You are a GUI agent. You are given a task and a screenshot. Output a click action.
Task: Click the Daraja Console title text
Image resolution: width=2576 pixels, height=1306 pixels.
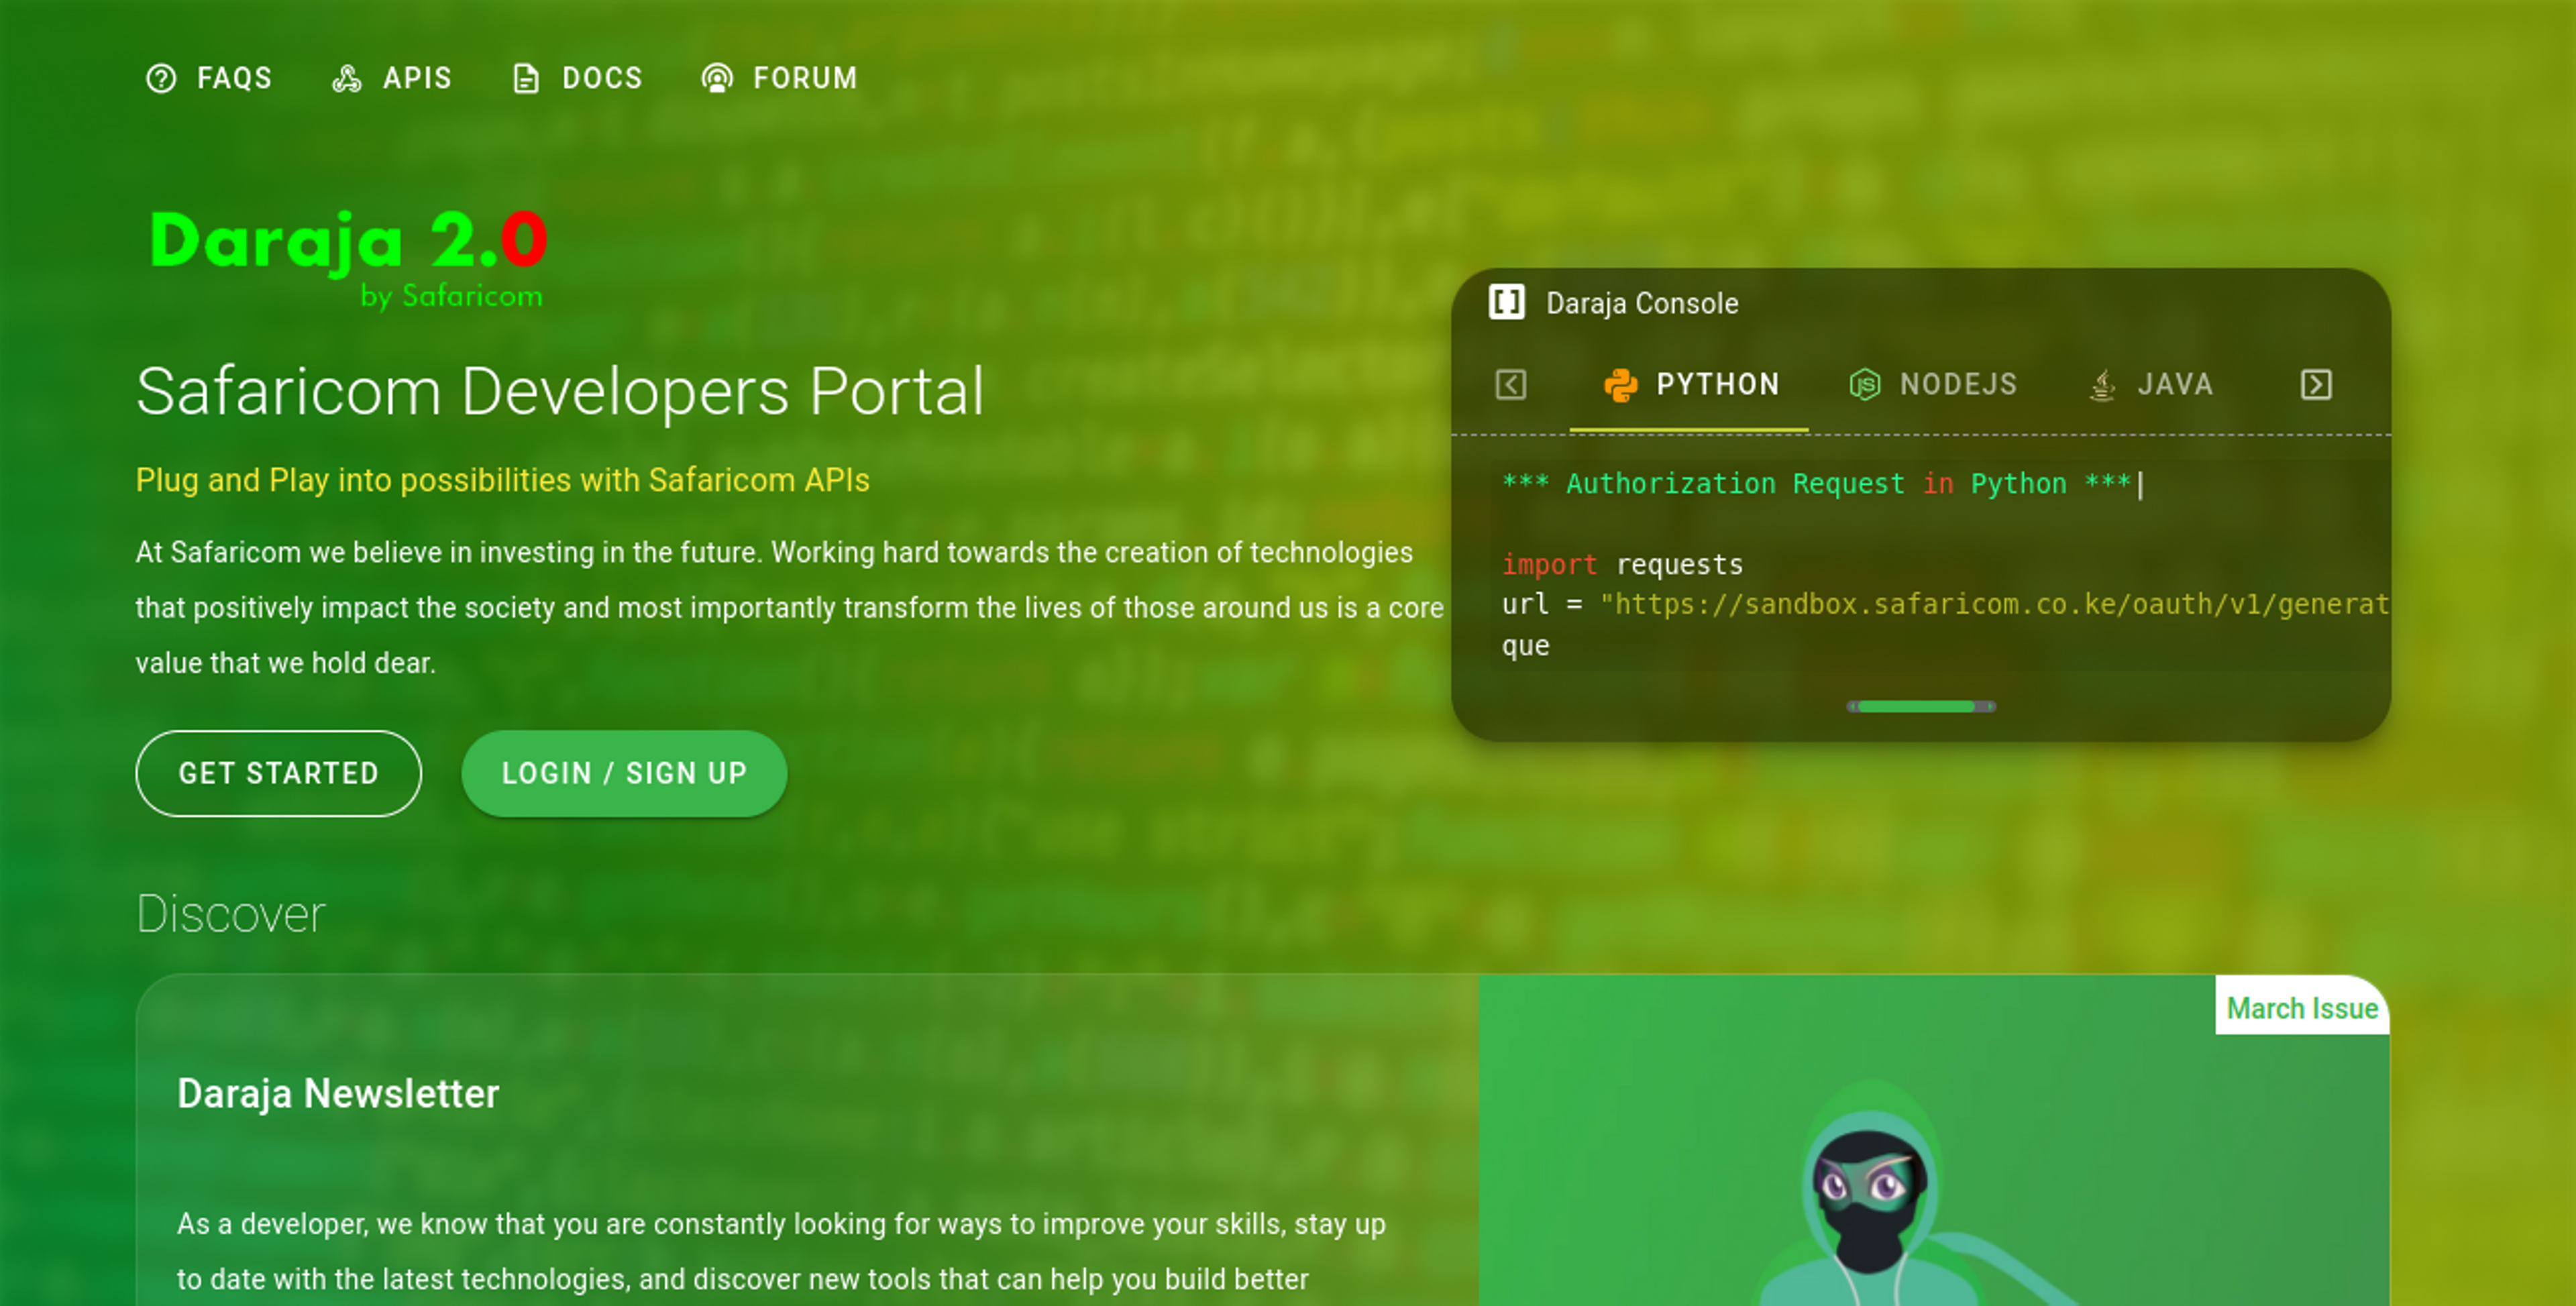click(1642, 303)
